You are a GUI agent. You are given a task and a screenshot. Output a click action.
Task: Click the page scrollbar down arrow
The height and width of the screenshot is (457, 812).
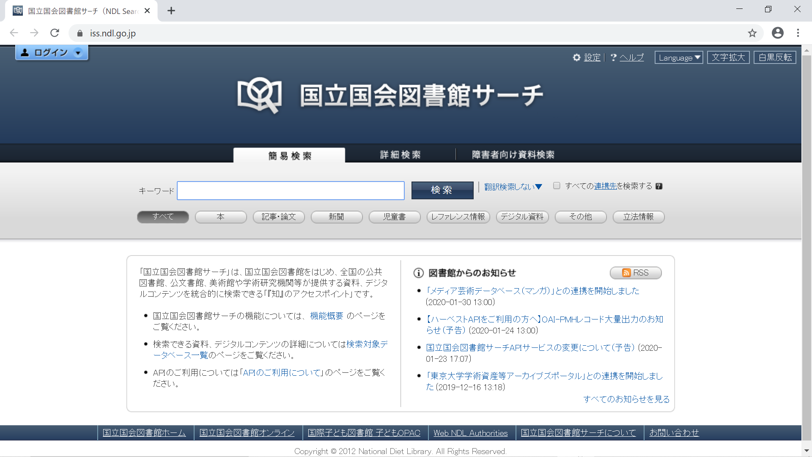click(x=807, y=451)
